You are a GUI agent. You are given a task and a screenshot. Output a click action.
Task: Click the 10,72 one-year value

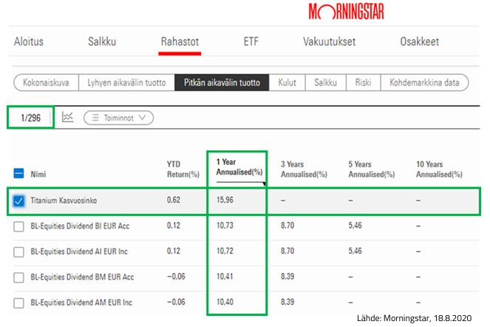225,251
